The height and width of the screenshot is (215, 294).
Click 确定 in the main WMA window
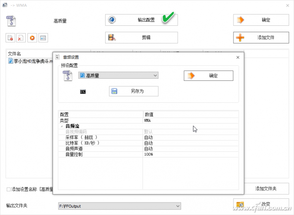point(261,20)
